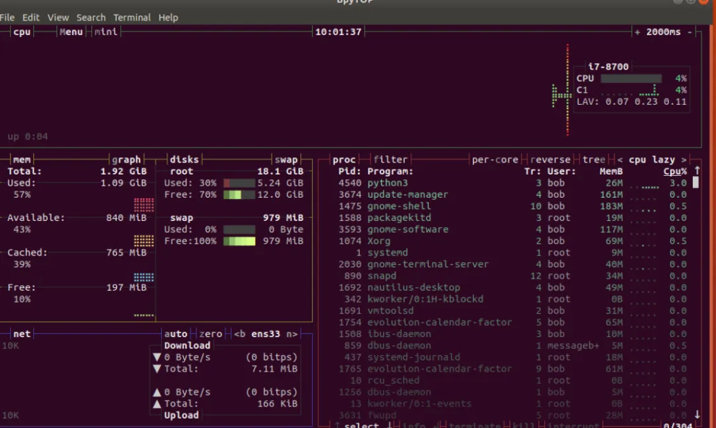Click the clock showing 10:01:37
Screen dimensions: 716x428
(x=338, y=32)
